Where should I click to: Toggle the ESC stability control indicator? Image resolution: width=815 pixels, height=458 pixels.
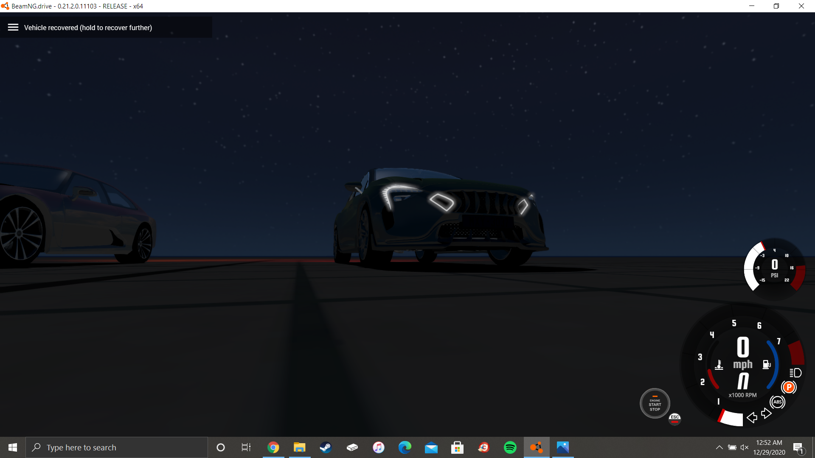(x=674, y=419)
